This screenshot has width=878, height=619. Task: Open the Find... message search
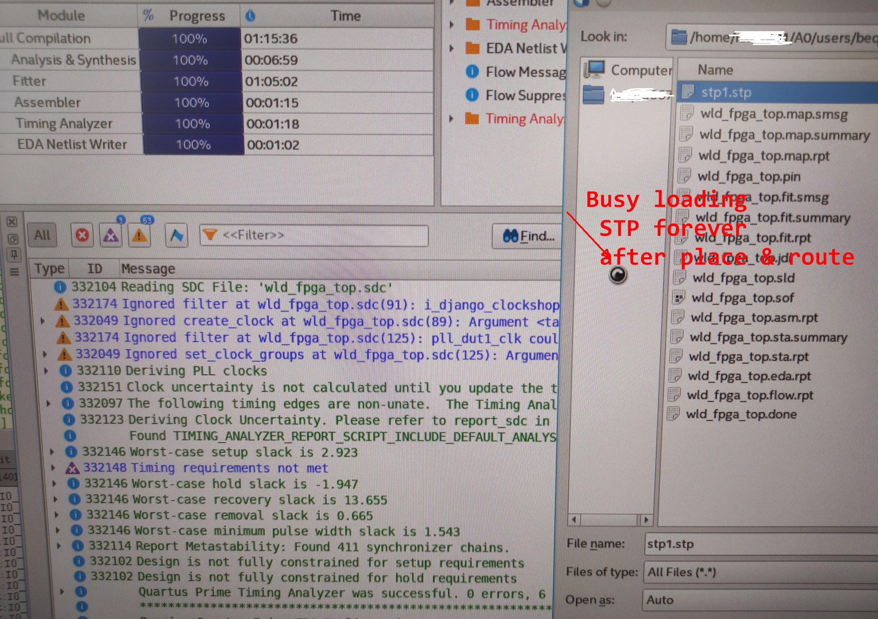(x=527, y=236)
